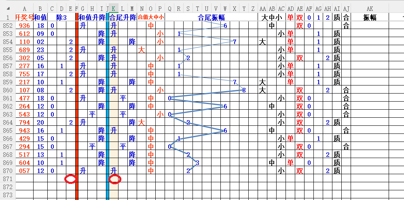The height and width of the screenshot is (200, 404).
Task: Click the 振幅 header in column AK
Action: pyautogui.click(x=370, y=17)
